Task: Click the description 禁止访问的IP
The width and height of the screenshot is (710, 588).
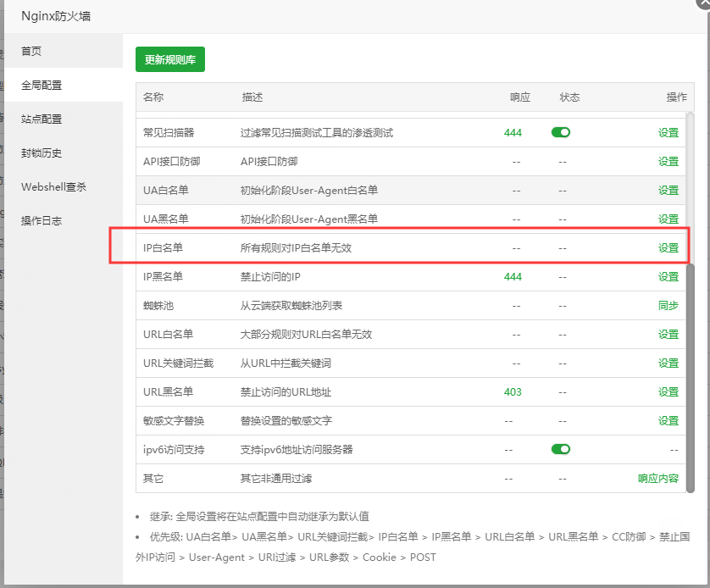Action: tap(270, 276)
